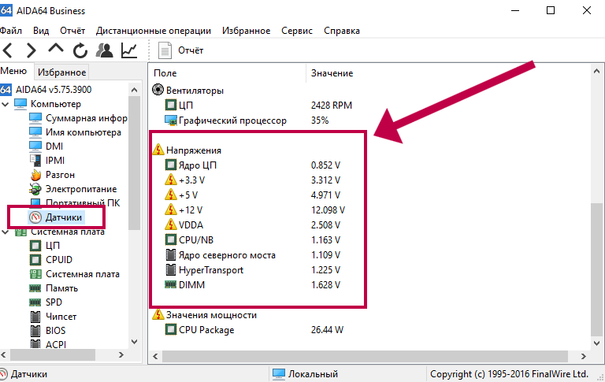Open the Отчёт menu in the menu bar

click(x=72, y=31)
